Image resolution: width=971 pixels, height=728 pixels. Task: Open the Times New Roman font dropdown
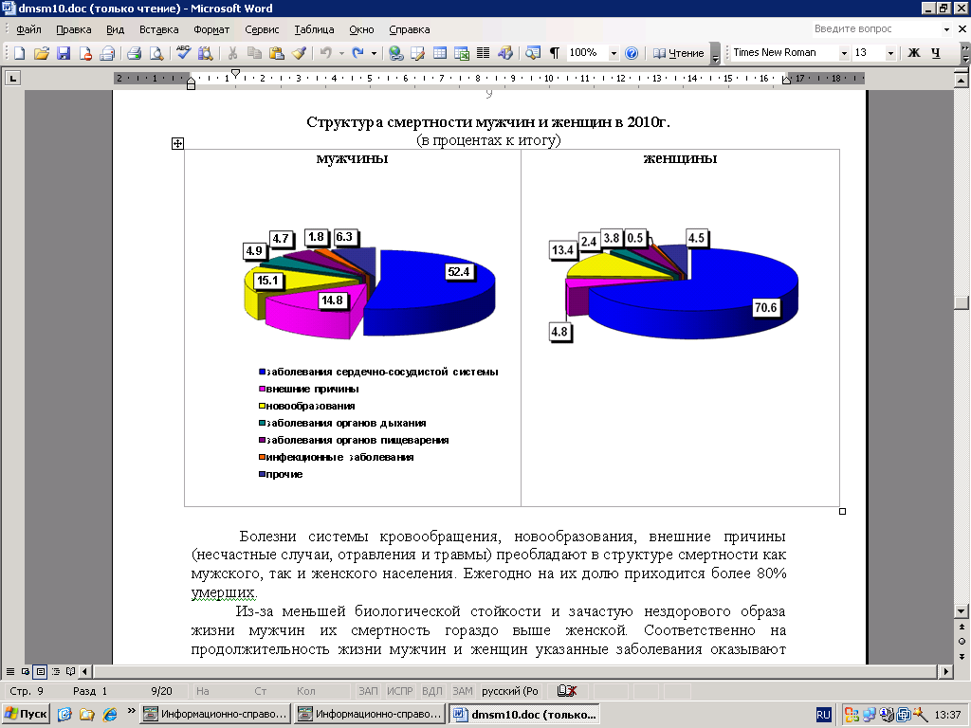[x=843, y=53]
